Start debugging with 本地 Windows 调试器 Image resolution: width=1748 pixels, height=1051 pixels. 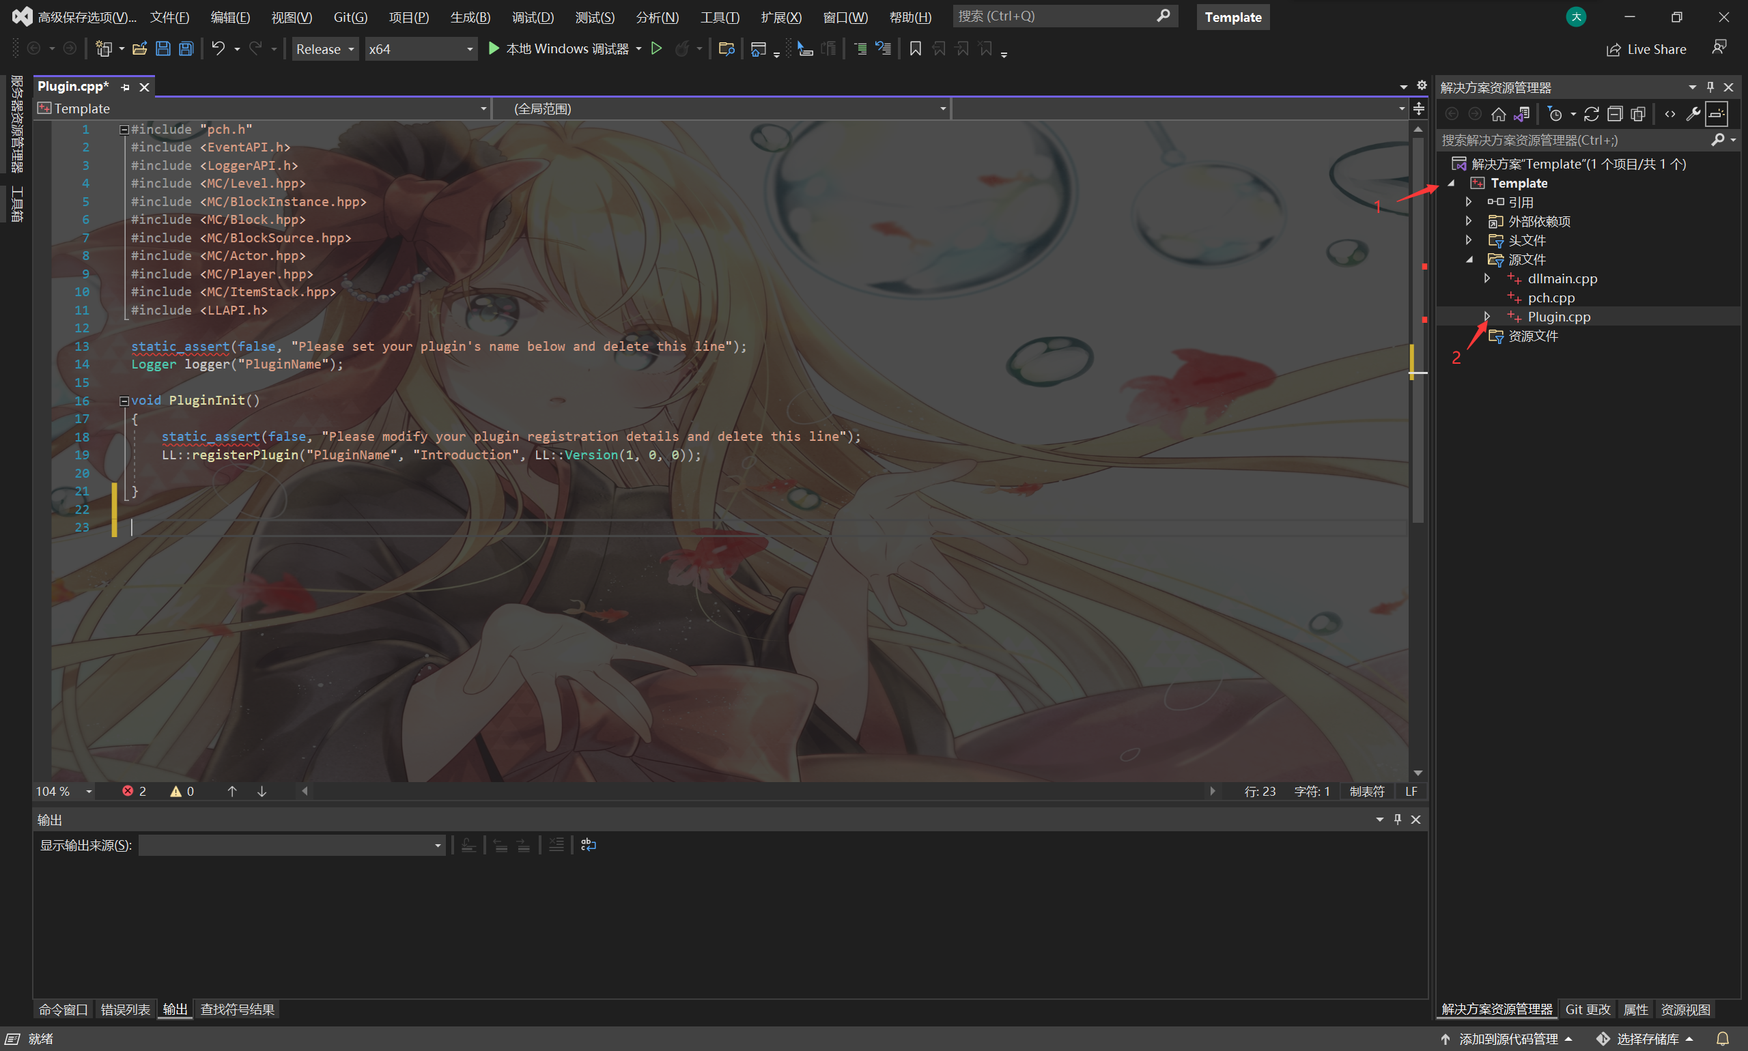coord(559,49)
